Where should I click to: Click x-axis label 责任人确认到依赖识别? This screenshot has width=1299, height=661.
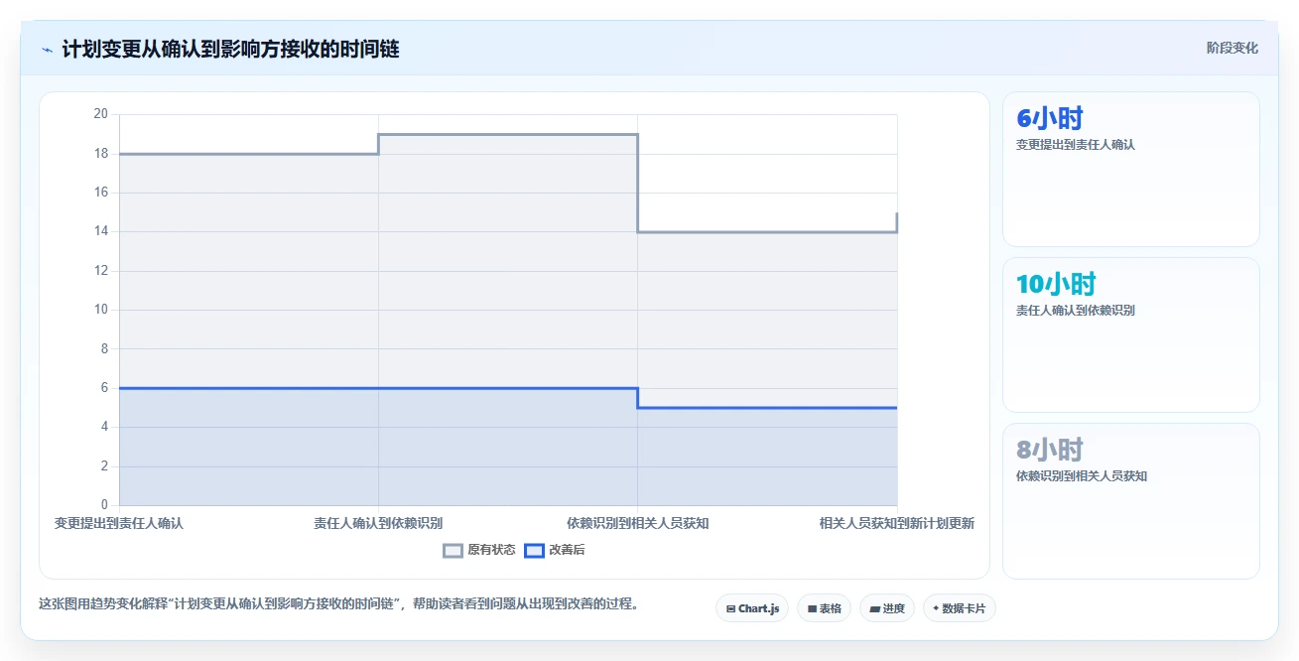click(x=378, y=523)
